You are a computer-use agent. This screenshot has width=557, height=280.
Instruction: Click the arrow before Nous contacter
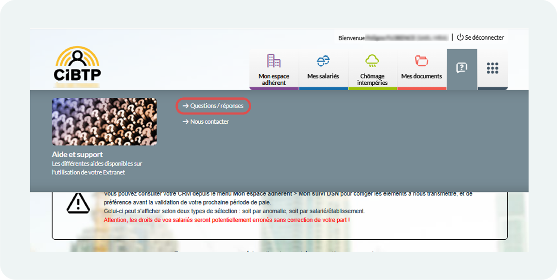click(x=186, y=122)
